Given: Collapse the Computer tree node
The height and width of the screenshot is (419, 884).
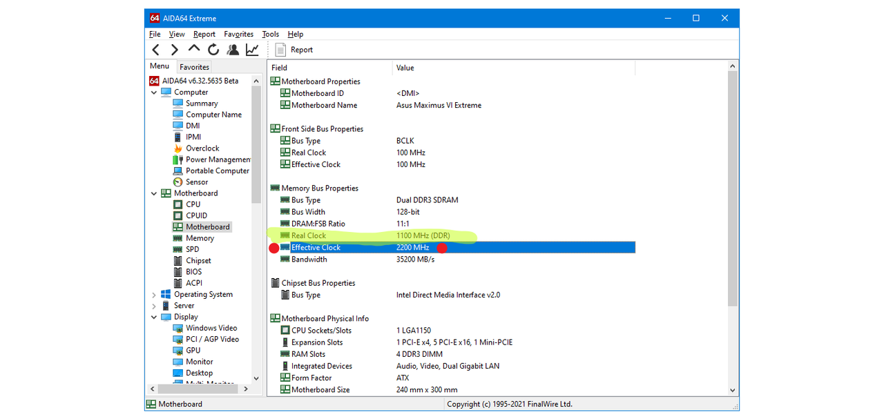Looking at the screenshot, I should pyautogui.click(x=153, y=92).
